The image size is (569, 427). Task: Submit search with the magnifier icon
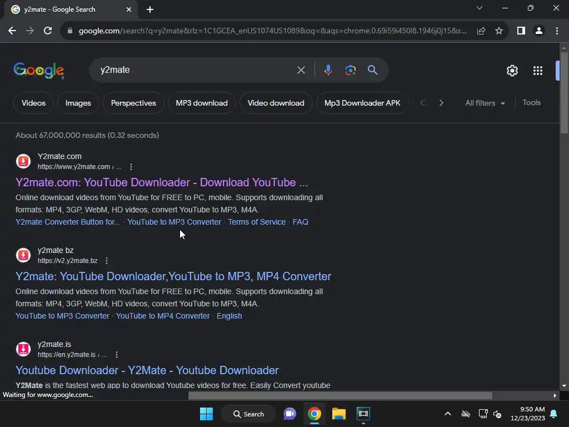[x=372, y=70]
